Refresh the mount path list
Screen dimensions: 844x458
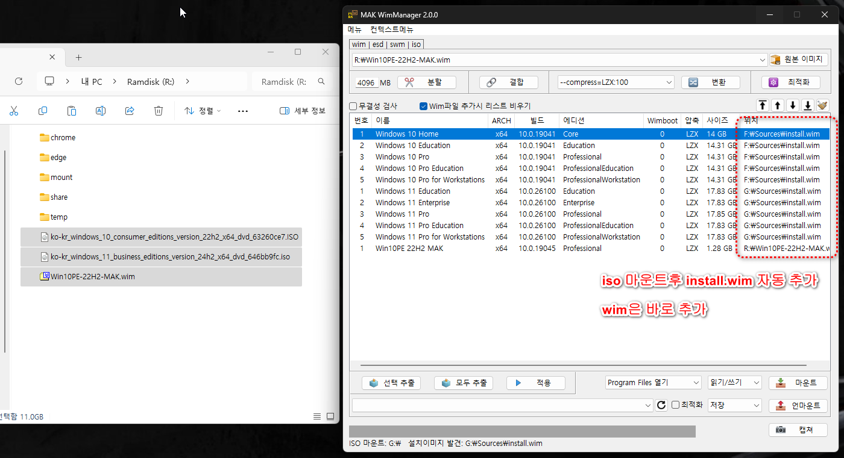click(661, 406)
